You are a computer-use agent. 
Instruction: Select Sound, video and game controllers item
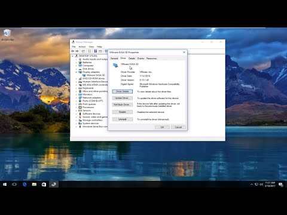tap(95, 117)
